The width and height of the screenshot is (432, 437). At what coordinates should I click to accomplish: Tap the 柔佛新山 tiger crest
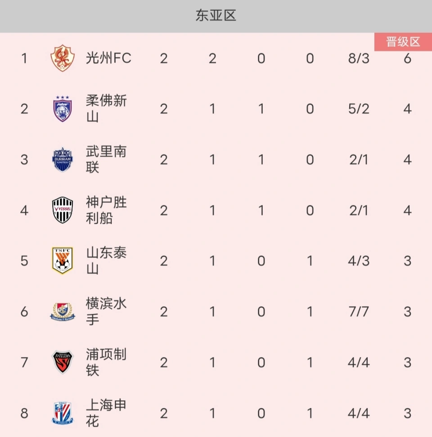coord(63,109)
